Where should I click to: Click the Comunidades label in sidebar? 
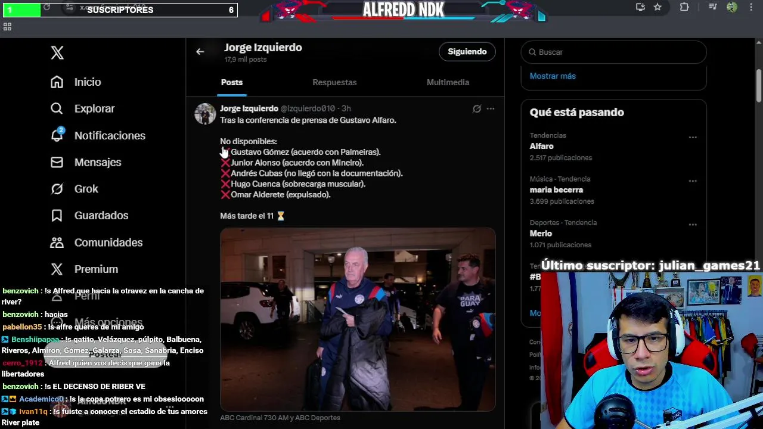coord(108,243)
